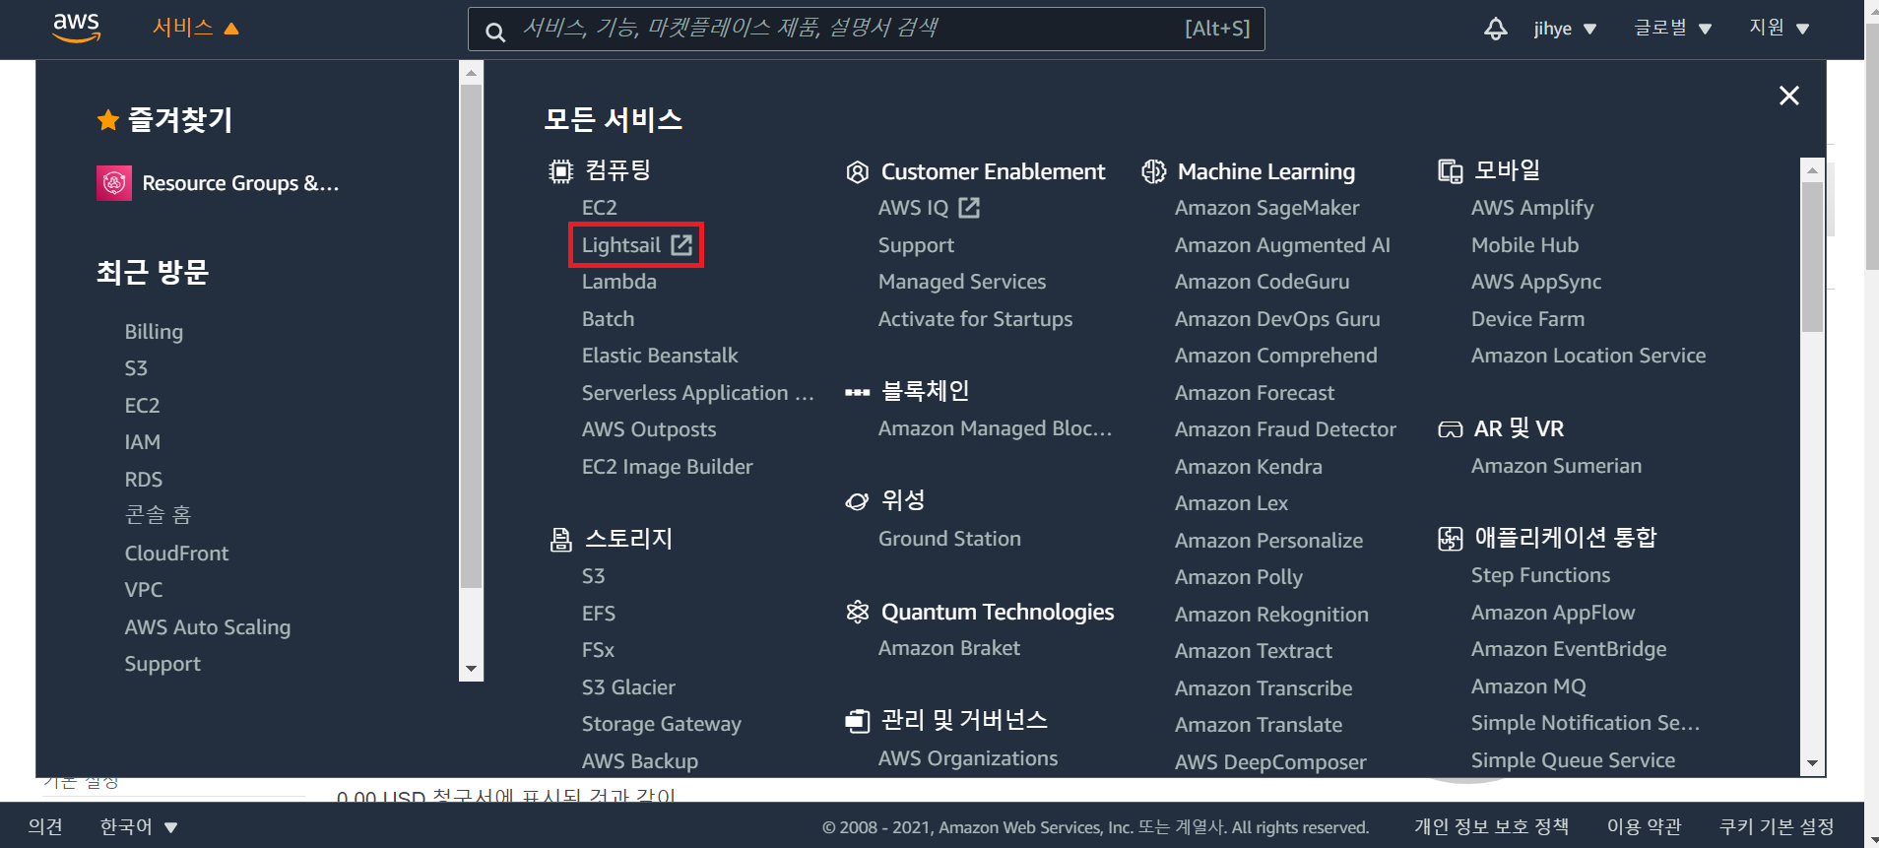Click the 블록체인 blockchain category icon

(857, 392)
